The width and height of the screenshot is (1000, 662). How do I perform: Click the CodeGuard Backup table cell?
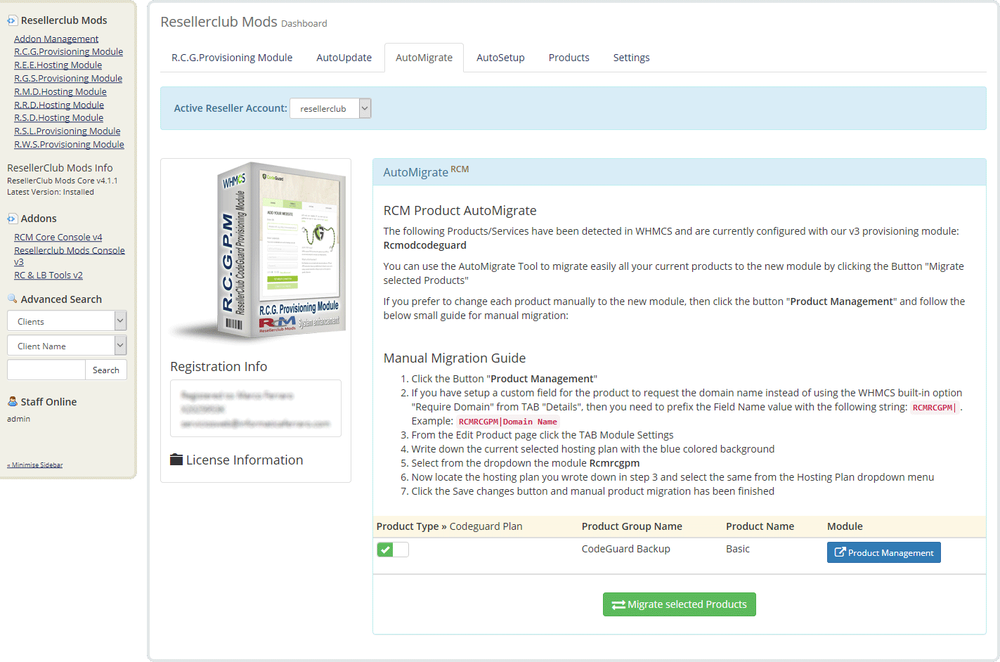coord(625,549)
